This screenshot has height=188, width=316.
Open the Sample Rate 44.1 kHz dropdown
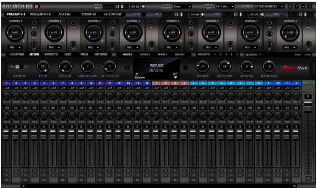(x=225, y=6)
